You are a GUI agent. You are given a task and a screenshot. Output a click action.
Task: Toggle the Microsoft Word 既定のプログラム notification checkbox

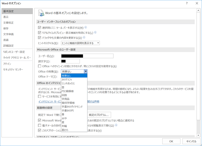point(40,120)
